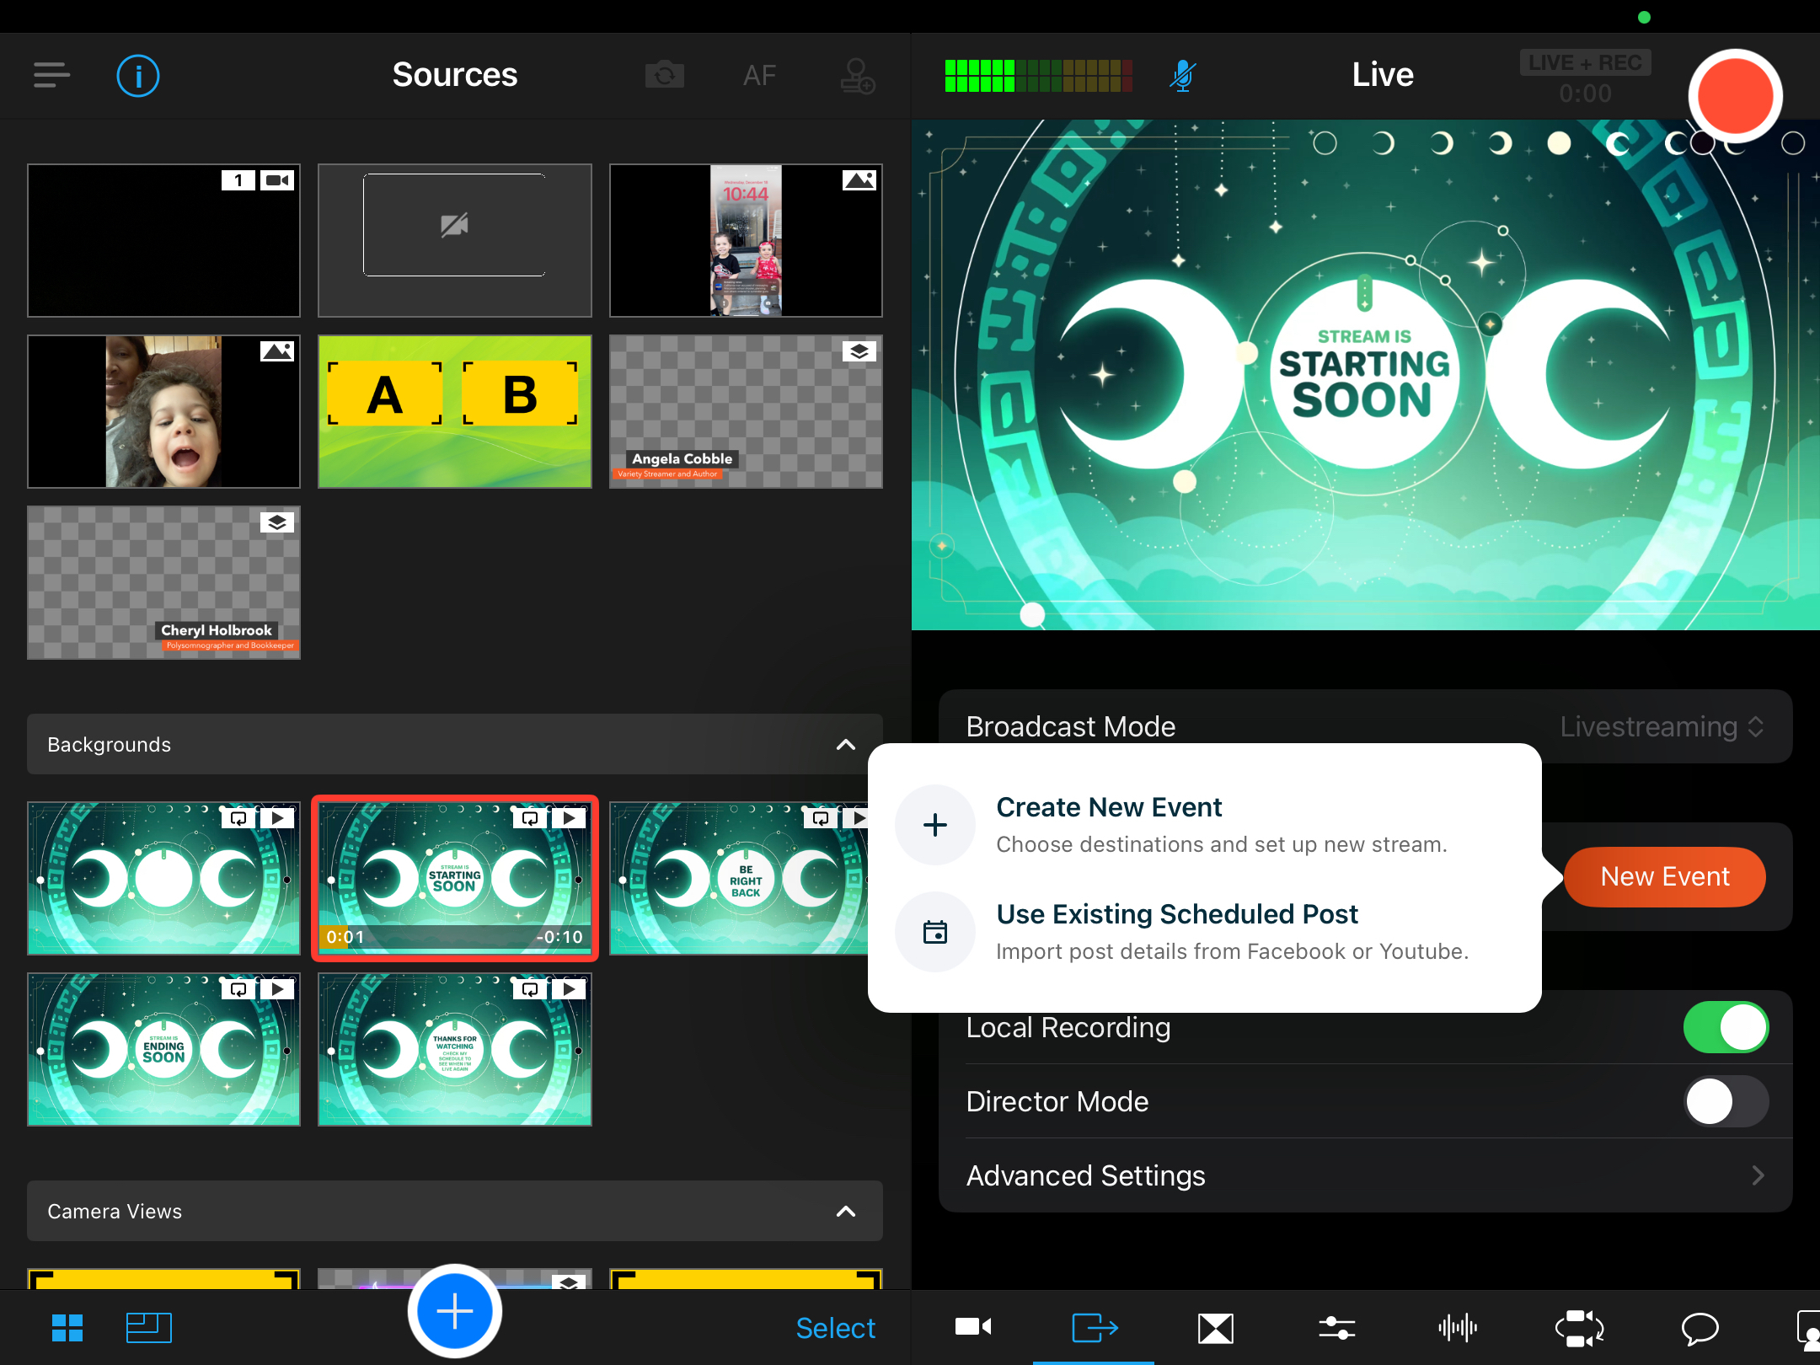Select the Be Right Back background
The image size is (1820, 1365).
coord(741,879)
